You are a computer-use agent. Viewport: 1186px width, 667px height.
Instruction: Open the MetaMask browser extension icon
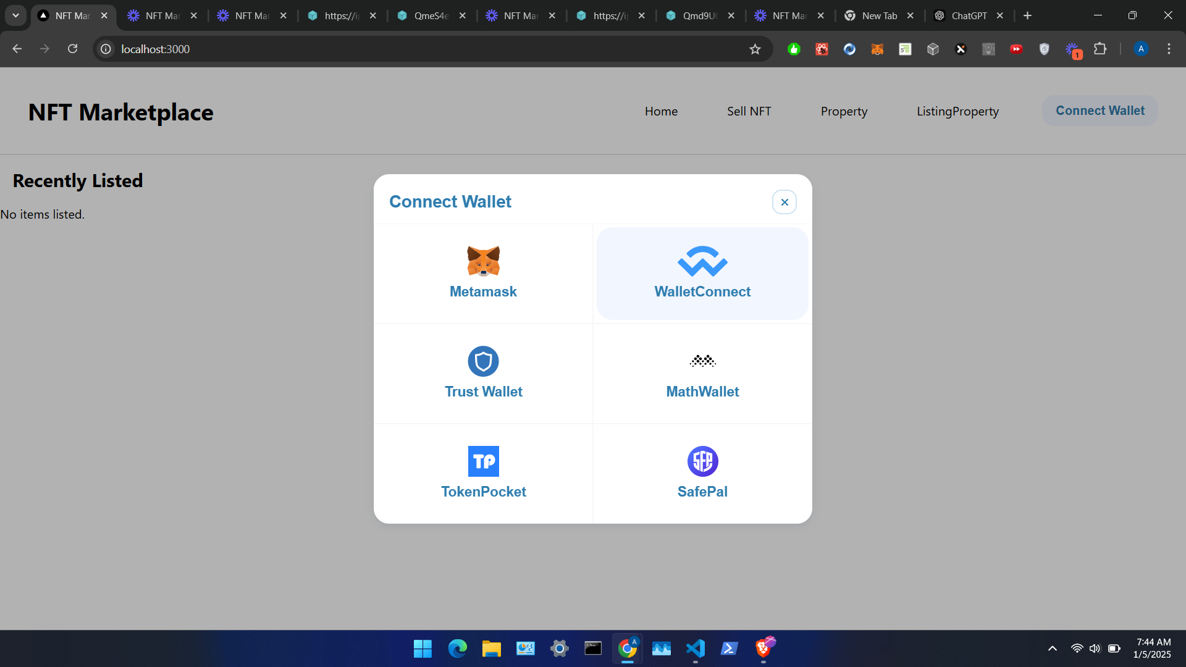pyautogui.click(x=877, y=49)
